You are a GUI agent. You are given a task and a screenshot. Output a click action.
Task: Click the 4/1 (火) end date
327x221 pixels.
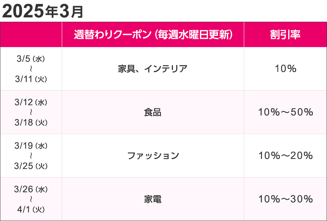pyautogui.click(x=31, y=209)
